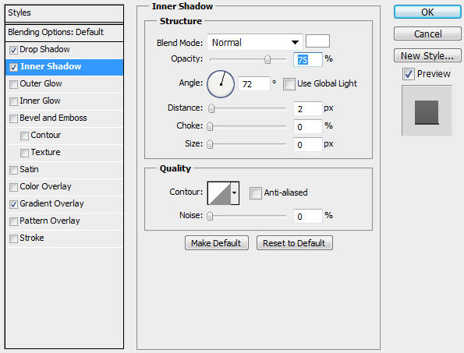Click the Choke value field
Viewport: 464px width, 353px height.
pyautogui.click(x=308, y=126)
